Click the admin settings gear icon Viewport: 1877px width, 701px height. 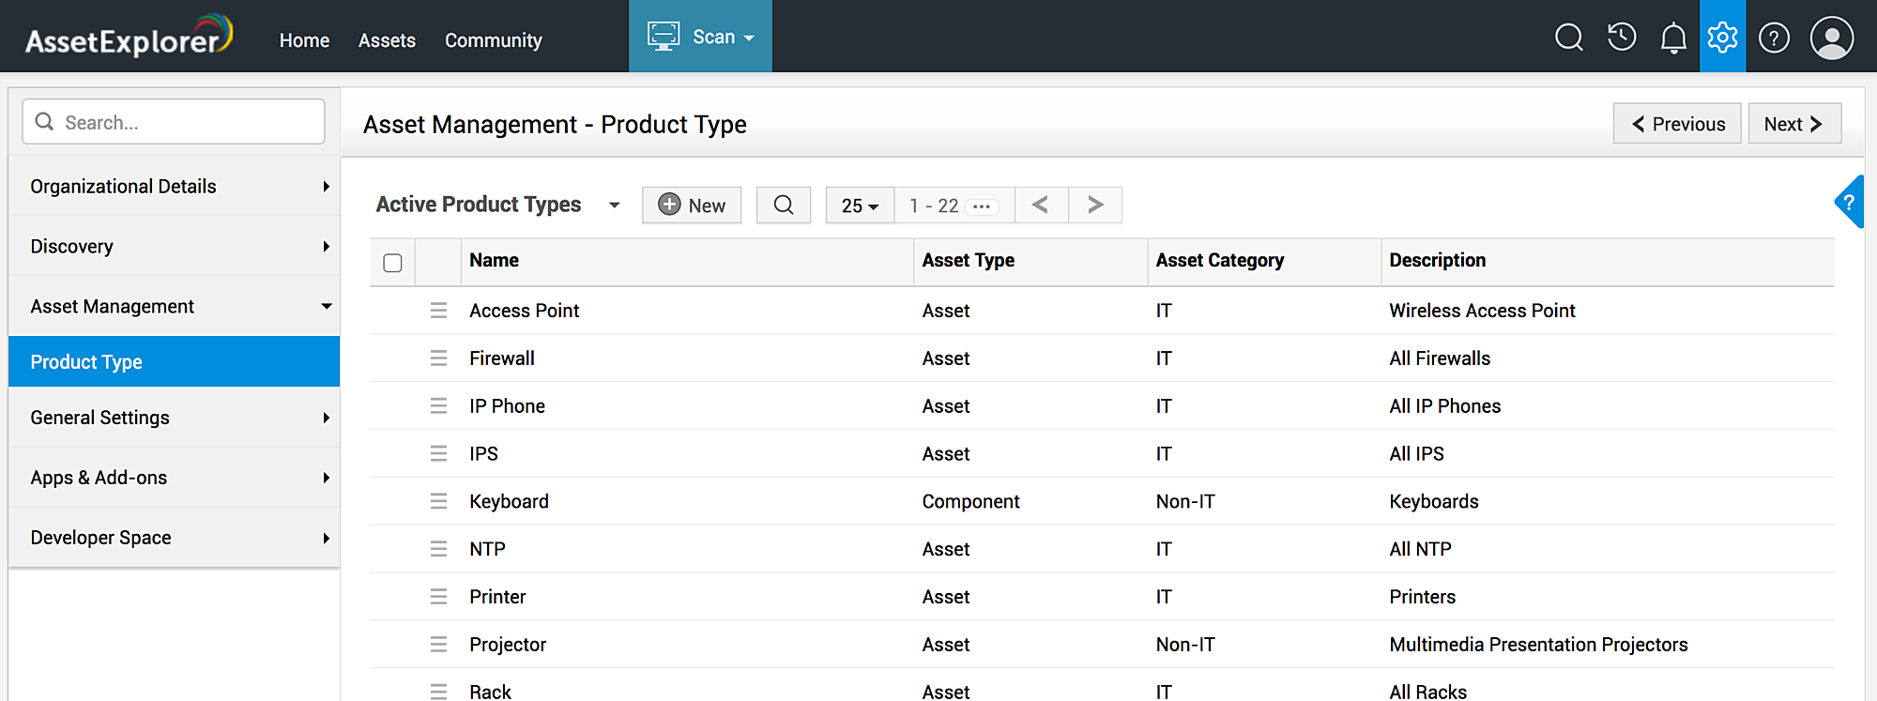1722,38
